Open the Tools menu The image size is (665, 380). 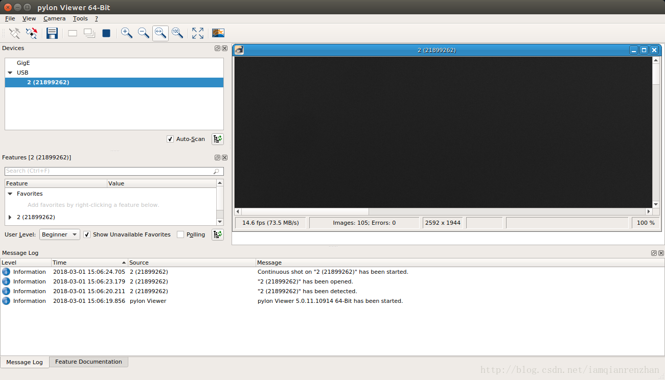[80, 18]
